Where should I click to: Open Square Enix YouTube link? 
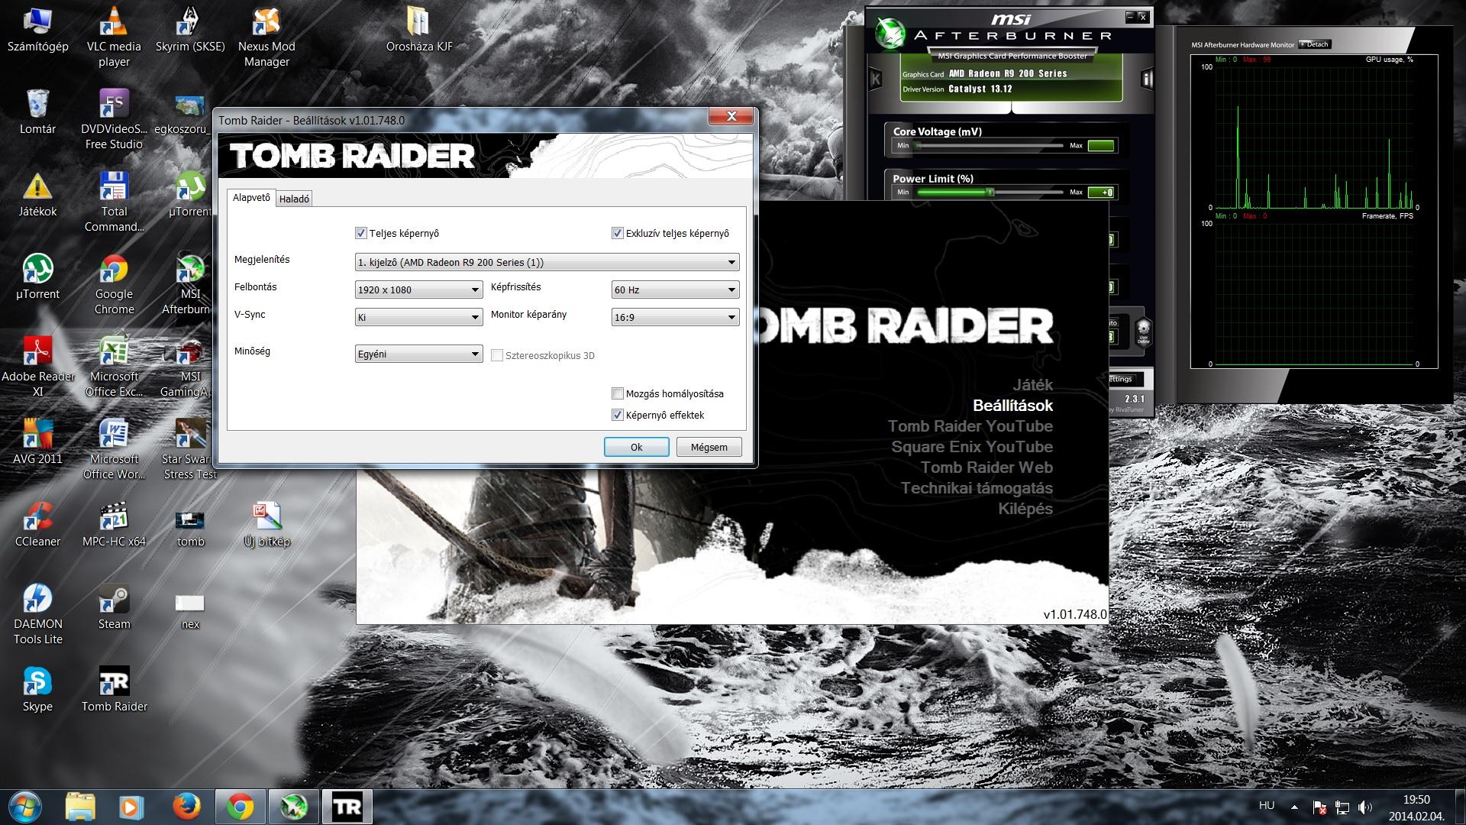coord(972,447)
